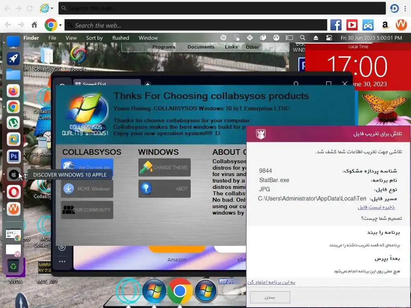Click the teal ring icon in bottom dock
411x308 pixels.
tap(128, 291)
